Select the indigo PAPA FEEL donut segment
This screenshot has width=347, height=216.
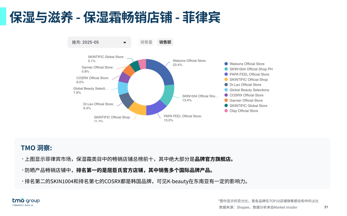(156, 109)
